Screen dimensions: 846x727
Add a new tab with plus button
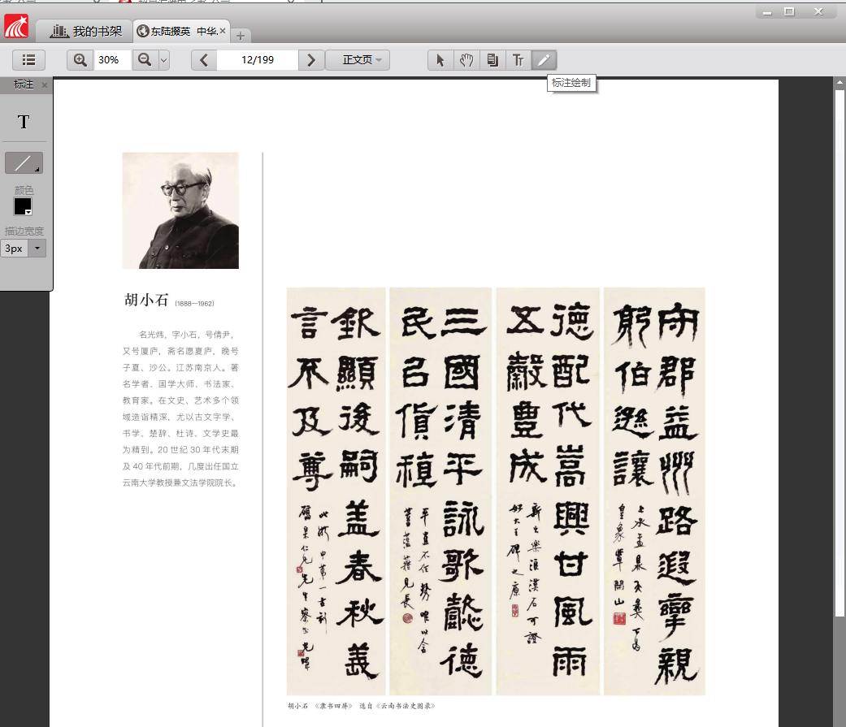(241, 36)
